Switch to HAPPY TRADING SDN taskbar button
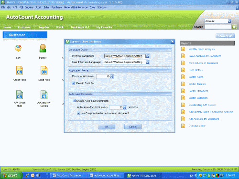This screenshot has height=179, width=239. pos(143,176)
